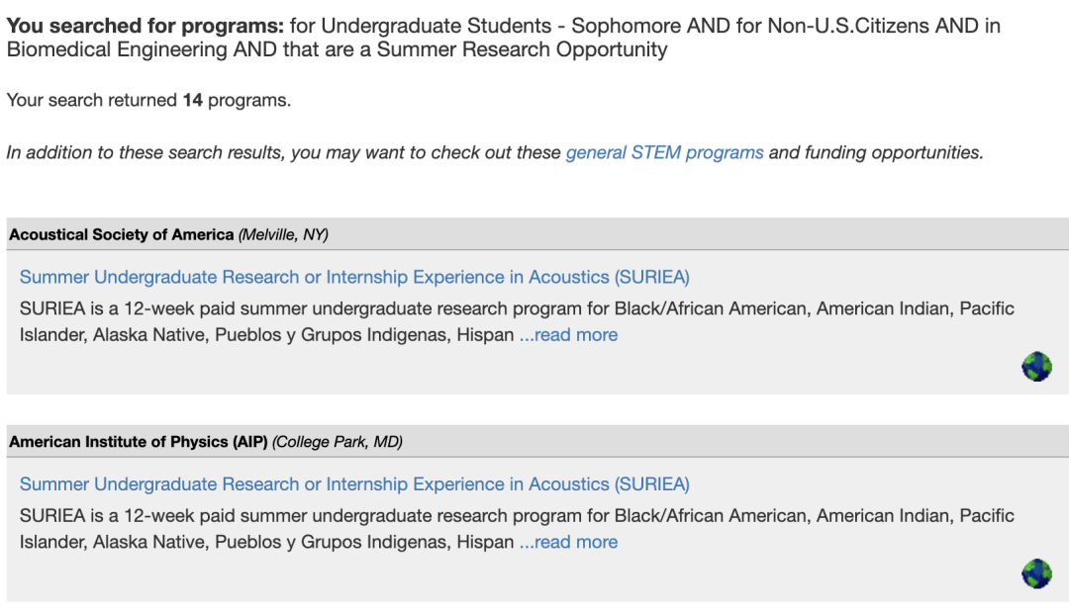Image resolution: width=1069 pixels, height=611 pixels.
Task: Expand read more in AIP program description
Action: pos(568,542)
